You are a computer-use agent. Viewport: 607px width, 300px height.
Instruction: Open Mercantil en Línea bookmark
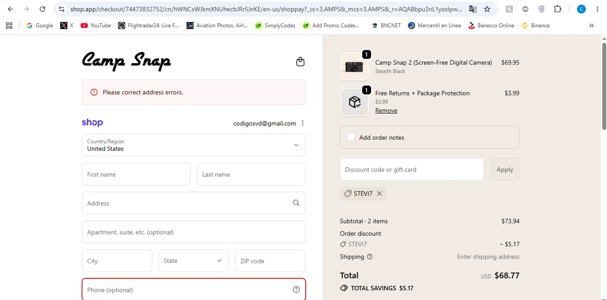(x=434, y=25)
